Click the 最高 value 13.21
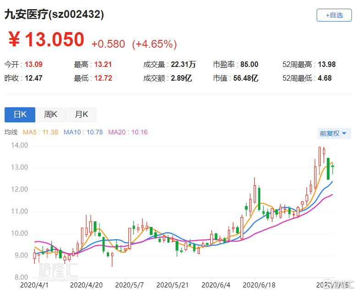 (x=103, y=65)
